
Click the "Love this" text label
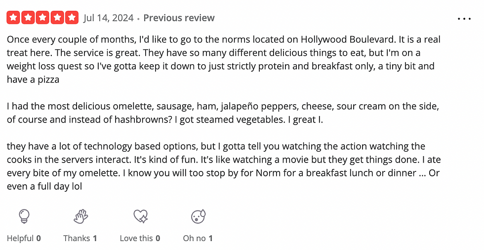pos(136,238)
